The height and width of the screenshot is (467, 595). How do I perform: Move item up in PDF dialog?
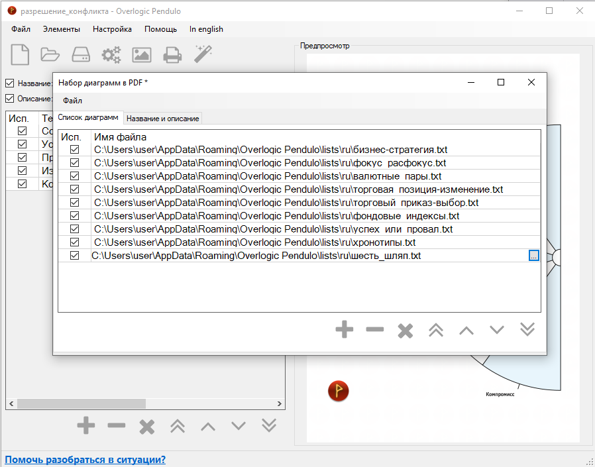[x=466, y=331]
